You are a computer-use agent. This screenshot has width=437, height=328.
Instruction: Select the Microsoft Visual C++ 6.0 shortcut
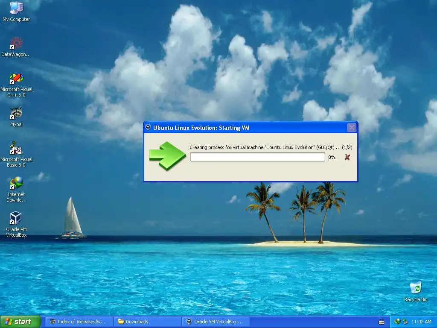[16, 85]
